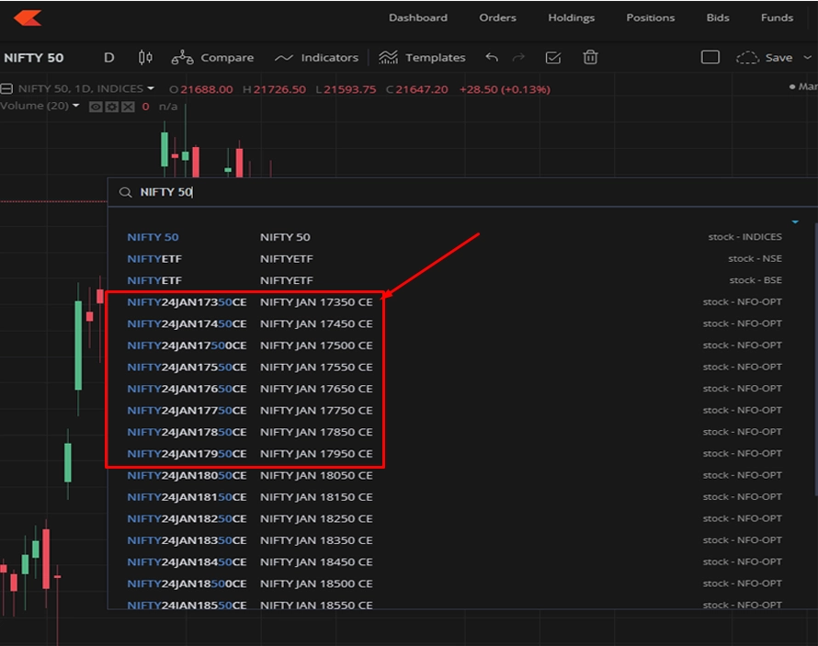Screen dimensions: 818x646
Task: Remove the Volume indicator with X icon
Action: (128, 107)
